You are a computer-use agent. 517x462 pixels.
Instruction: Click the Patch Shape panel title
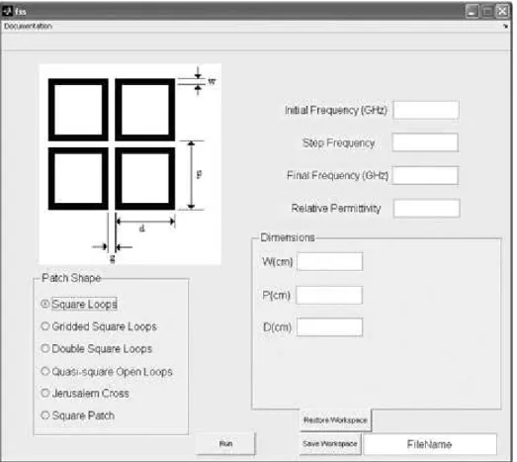71,278
